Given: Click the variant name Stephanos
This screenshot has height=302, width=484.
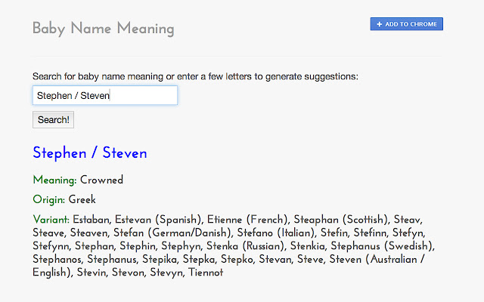Looking at the screenshot, I should tap(57, 259).
